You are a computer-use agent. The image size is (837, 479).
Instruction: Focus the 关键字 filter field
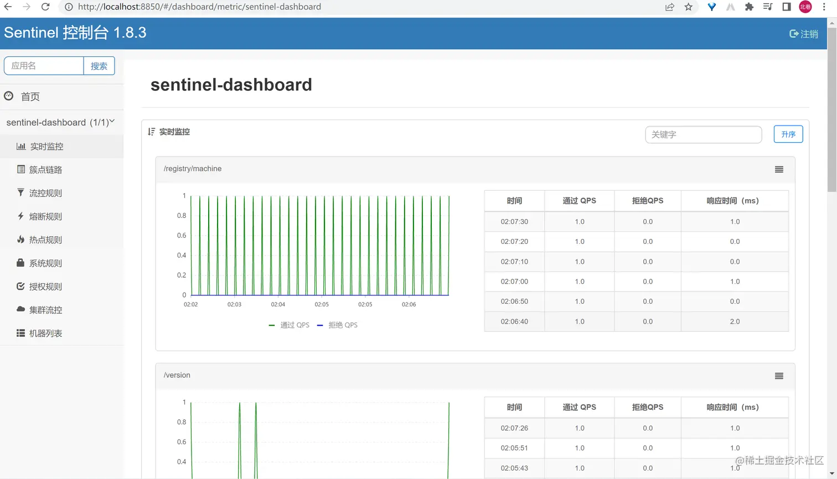pyautogui.click(x=703, y=134)
